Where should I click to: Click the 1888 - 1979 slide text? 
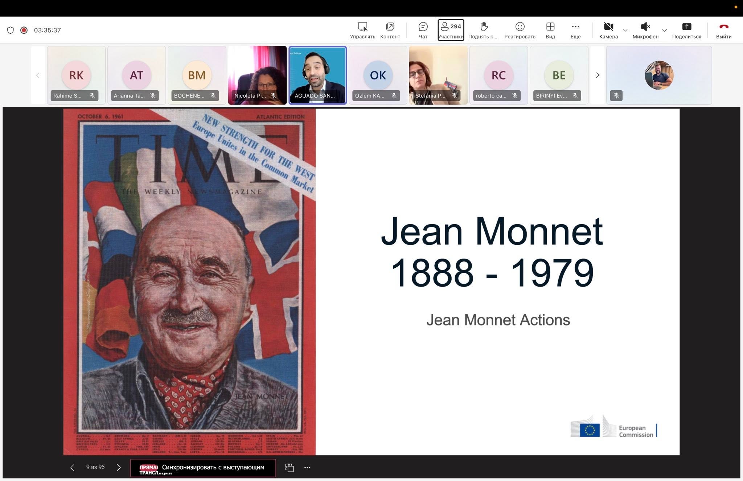click(492, 272)
